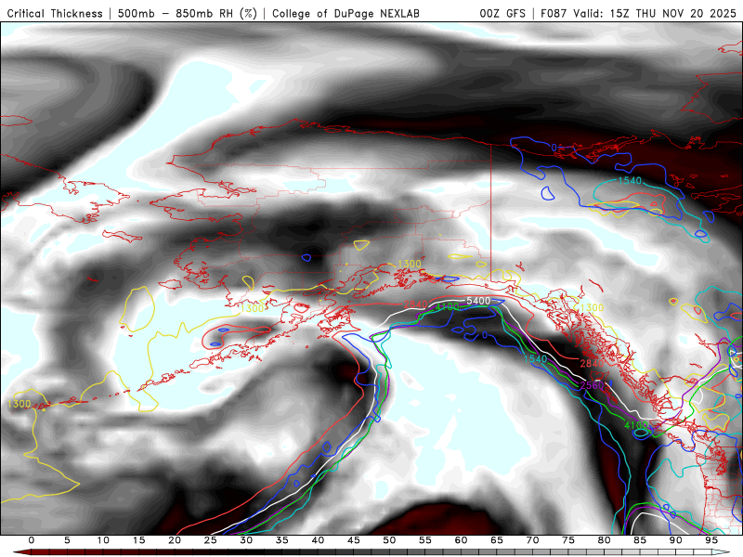The height and width of the screenshot is (557, 743).
Task: Select colorbar tick label 55
Action: point(425,540)
